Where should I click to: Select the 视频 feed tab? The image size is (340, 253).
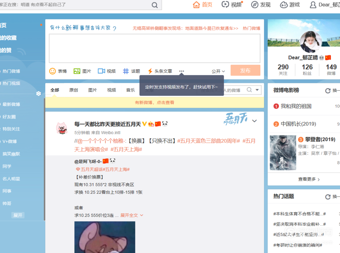click(111, 90)
